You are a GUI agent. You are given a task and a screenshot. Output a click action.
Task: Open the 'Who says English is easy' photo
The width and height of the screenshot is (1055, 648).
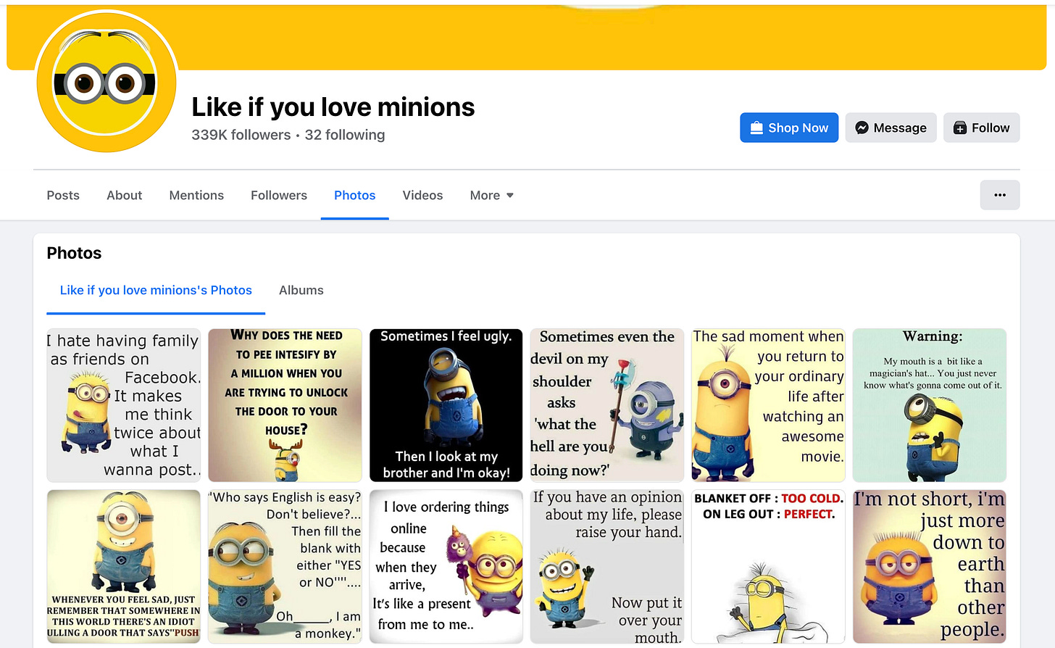pyautogui.click(x=285, y=566)
